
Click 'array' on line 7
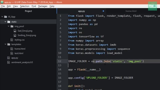[100, 41]
